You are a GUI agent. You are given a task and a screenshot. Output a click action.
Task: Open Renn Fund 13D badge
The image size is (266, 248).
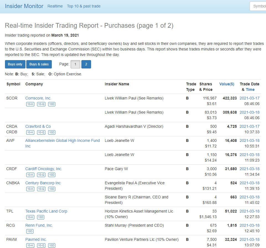pyautogui.click(x=30, y=231)
